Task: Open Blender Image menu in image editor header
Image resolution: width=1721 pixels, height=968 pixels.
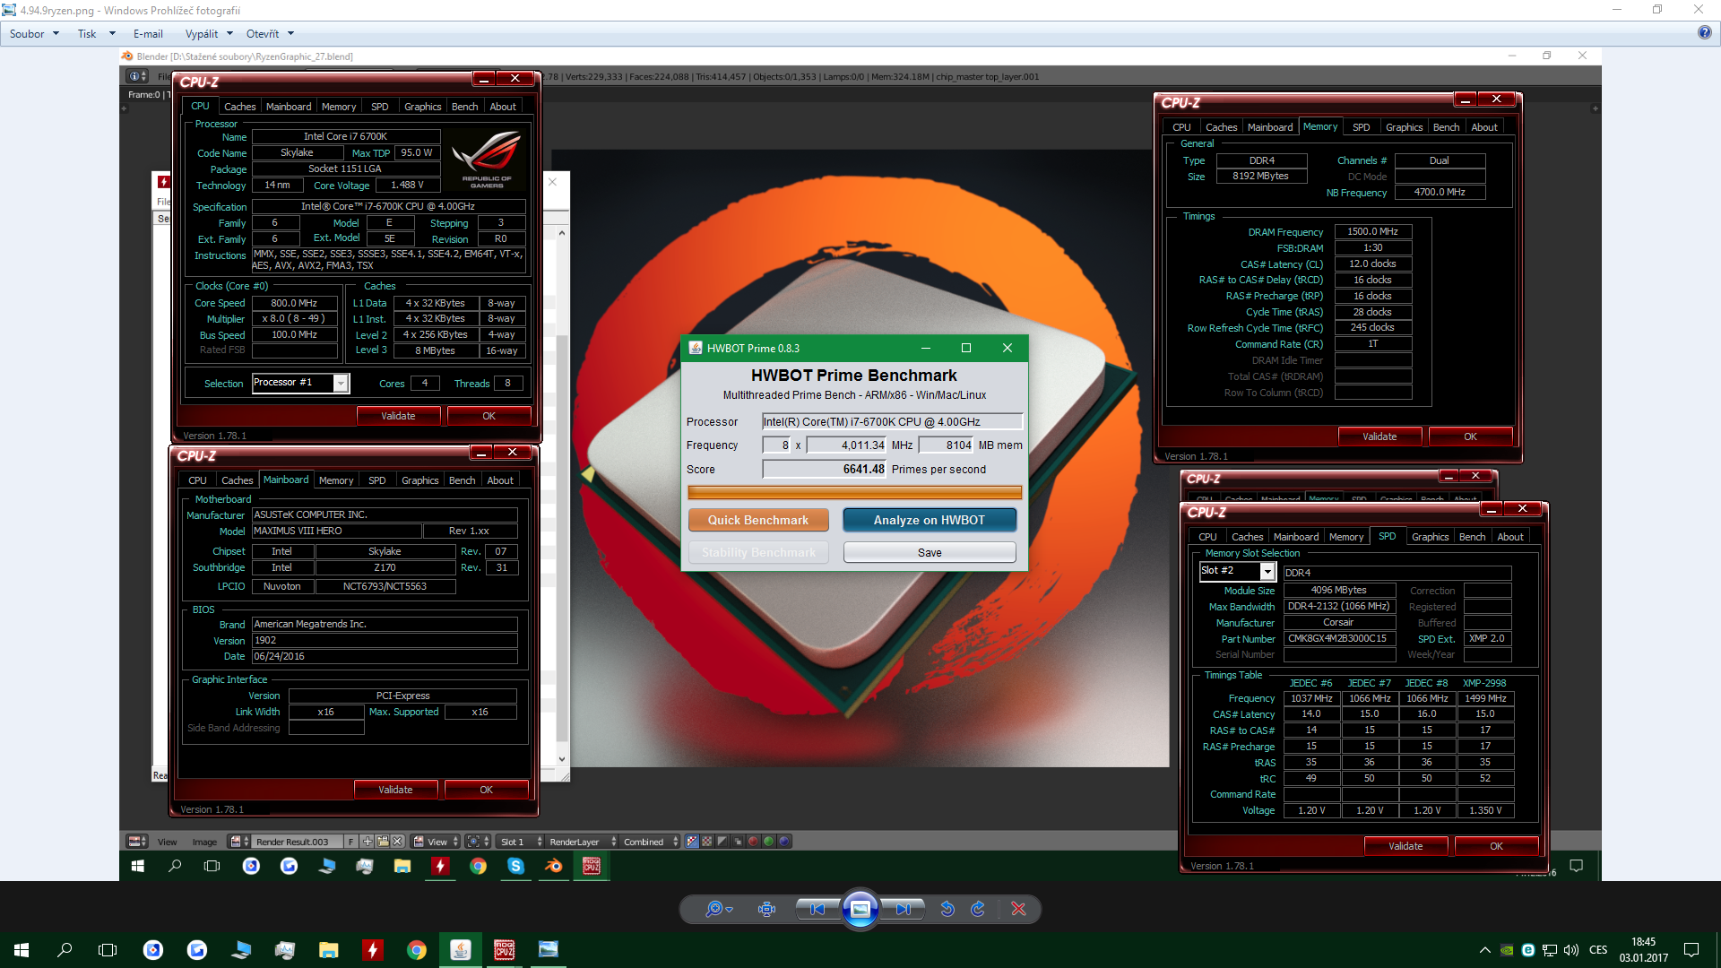Action: coord(204,842)
